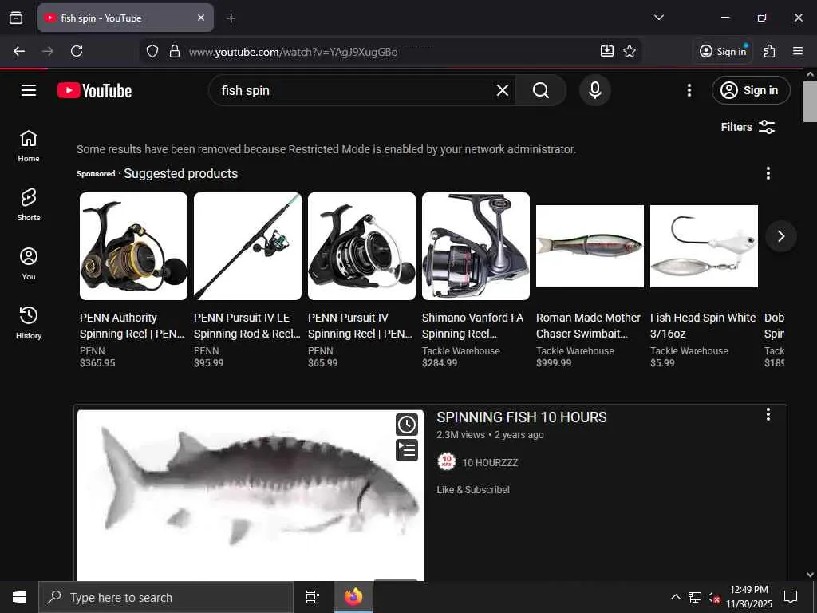Open the network tray icon
Screen dimensions: 817x613
[x=695, y=597]
